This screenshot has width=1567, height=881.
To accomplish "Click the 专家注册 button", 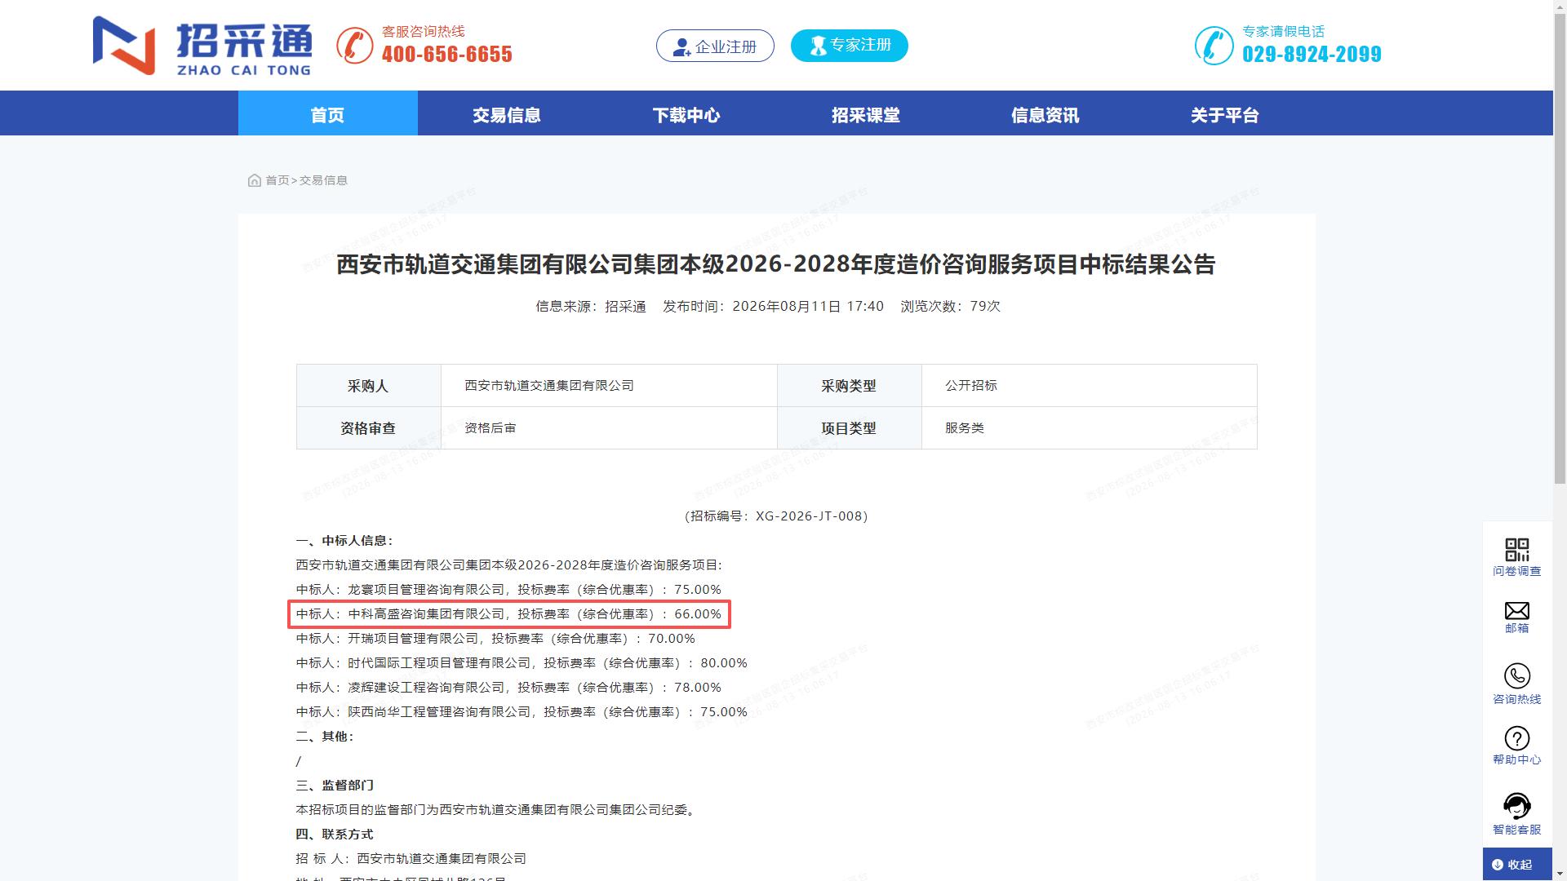I will (x=850, y=45).
